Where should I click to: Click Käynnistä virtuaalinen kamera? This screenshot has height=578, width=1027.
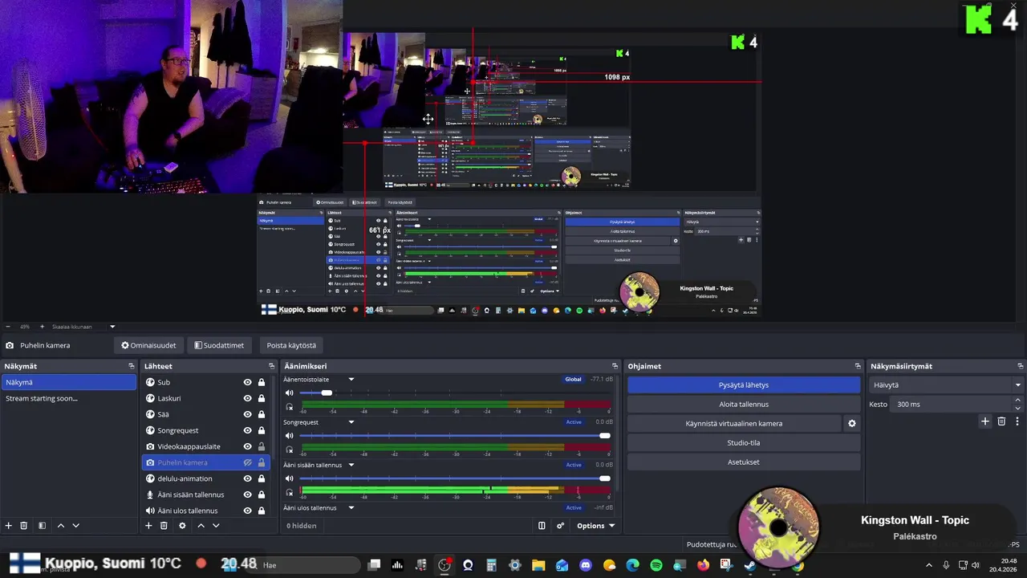point(734,424)
